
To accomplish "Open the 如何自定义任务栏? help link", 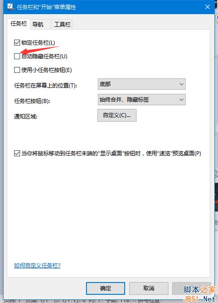I will 37,266.
